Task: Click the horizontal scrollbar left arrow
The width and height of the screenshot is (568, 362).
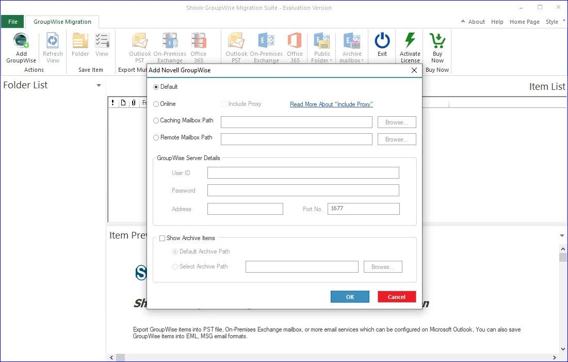Action: (x=111, y=358)
